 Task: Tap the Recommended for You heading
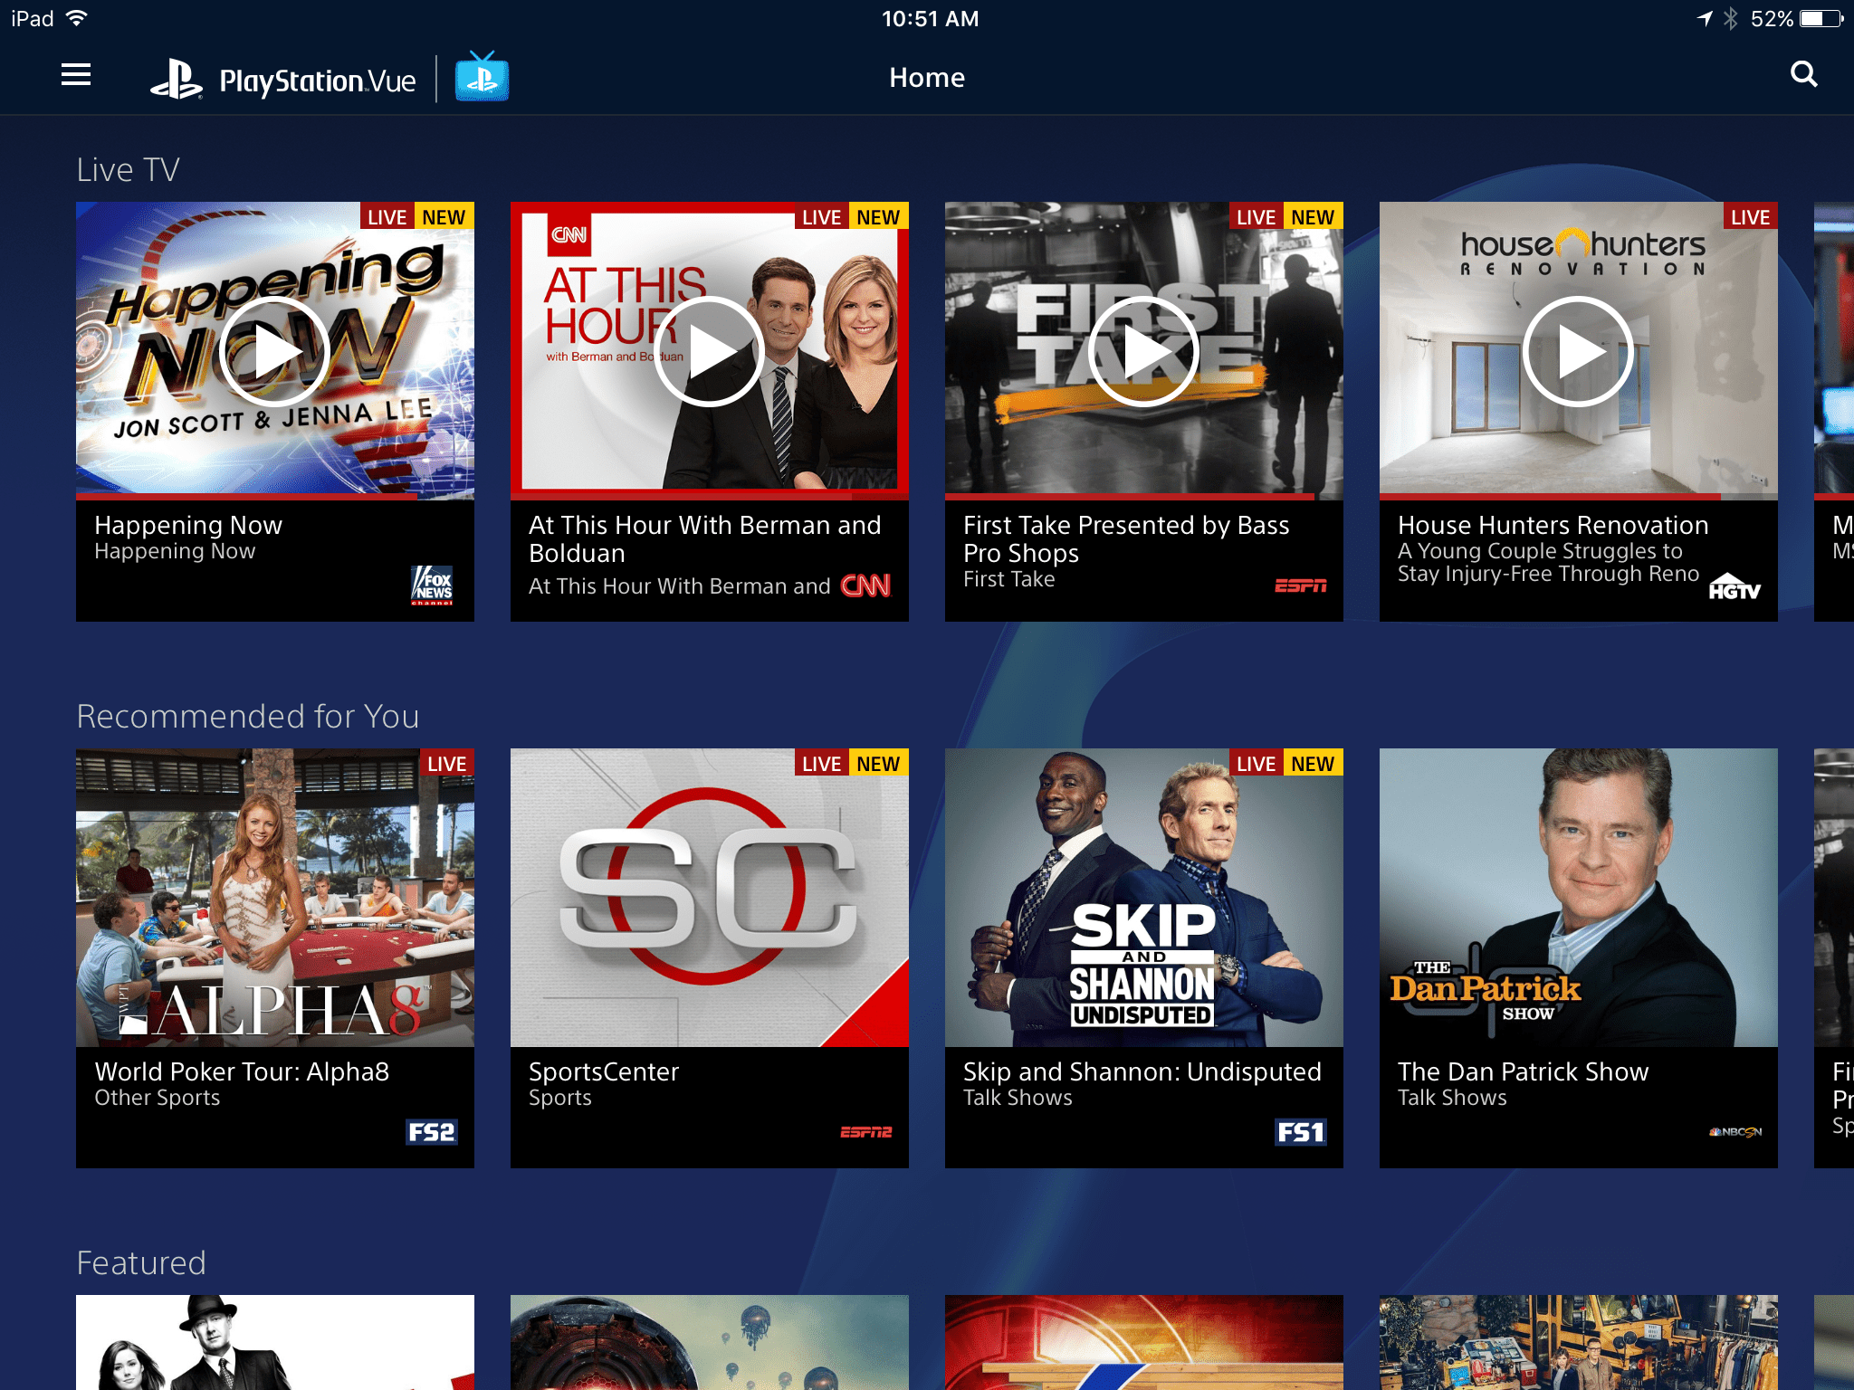tap(247, 717)
